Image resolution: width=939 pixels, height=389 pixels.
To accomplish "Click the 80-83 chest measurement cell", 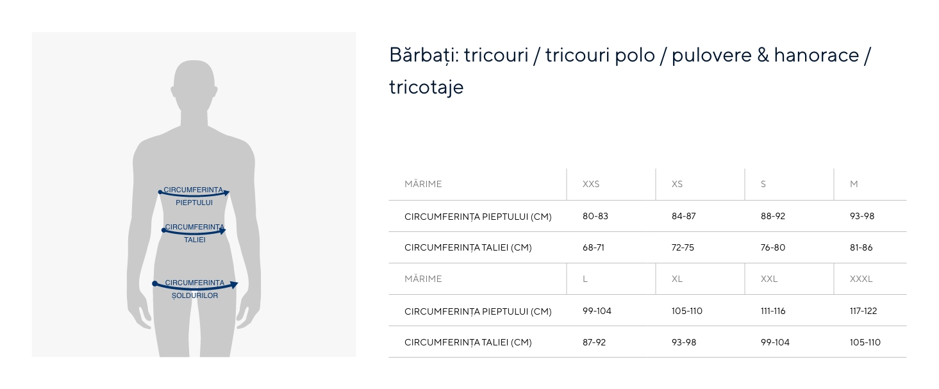I will (x=595, y=217).
